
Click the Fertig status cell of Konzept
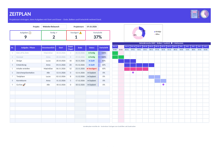(x=92, y=57)
